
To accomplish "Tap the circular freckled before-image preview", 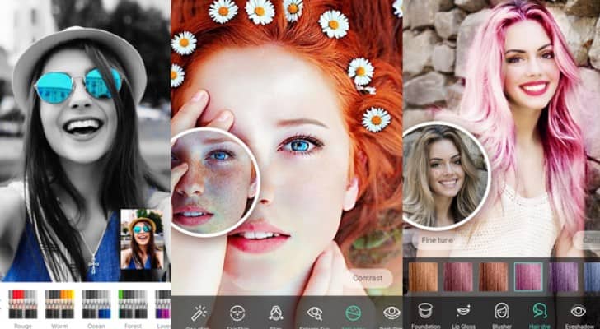I will 214,181.
